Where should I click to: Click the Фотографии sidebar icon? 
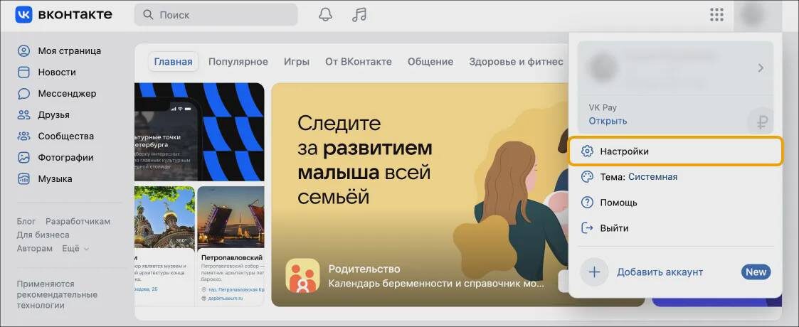coord(24,158)
